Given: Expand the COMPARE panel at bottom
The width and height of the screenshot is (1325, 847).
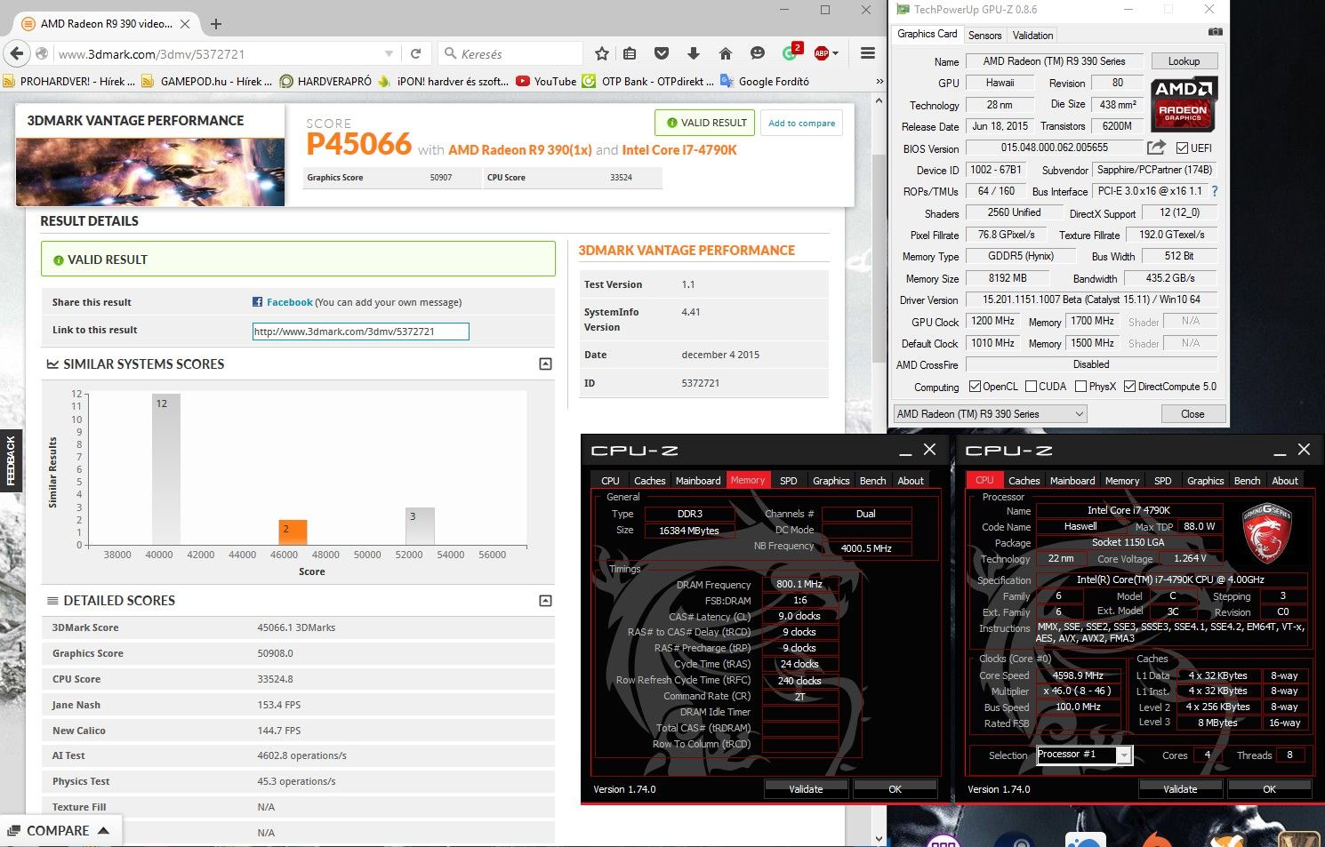Looking at the screenshot, I should coord(59,831).
